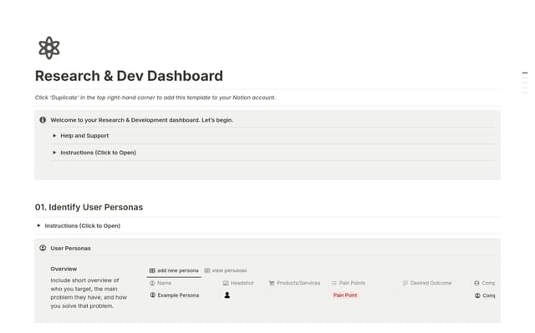Click the italic Duplicate instruction line

pos(155,98)
